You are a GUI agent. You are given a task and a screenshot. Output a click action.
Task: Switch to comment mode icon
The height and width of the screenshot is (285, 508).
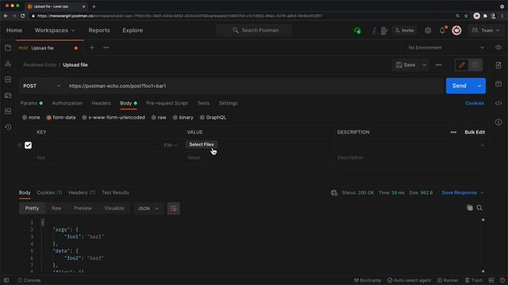(475, 65)
